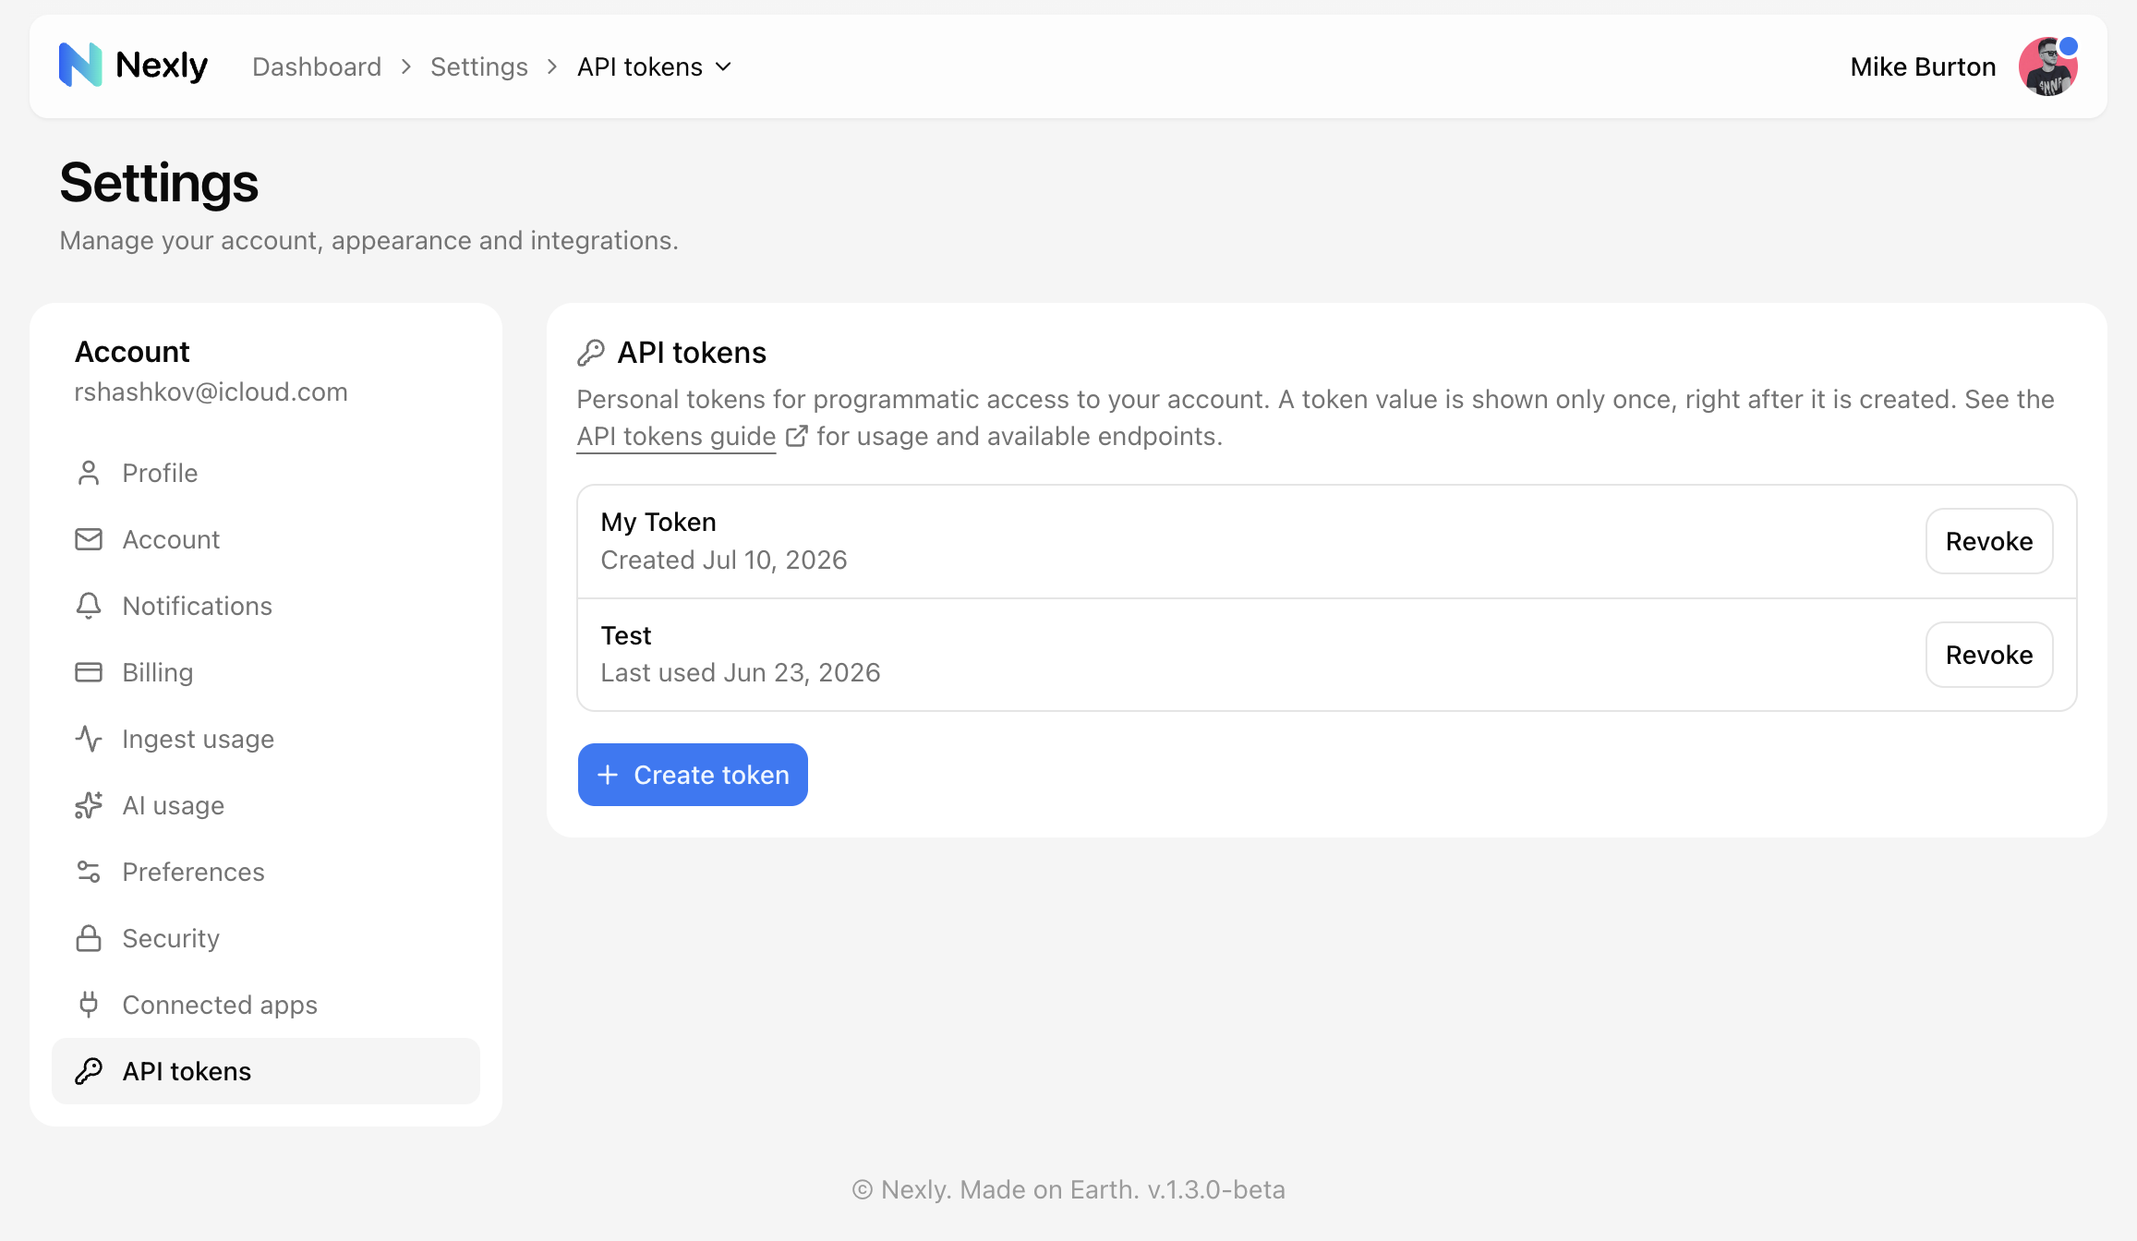Select API tokens in the sidebar
Screen dimensions: 2137x1241
(x=266, y=1071)
